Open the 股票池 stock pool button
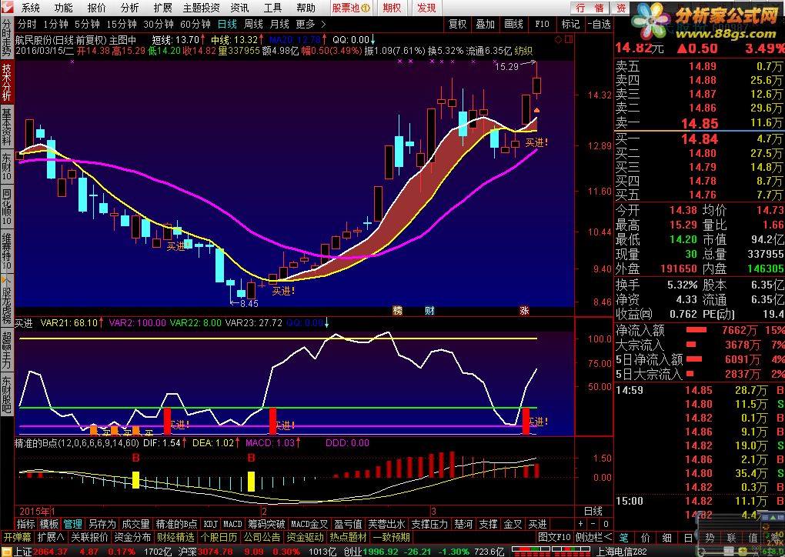Screen dimensions: 785x557 [352, 8]
